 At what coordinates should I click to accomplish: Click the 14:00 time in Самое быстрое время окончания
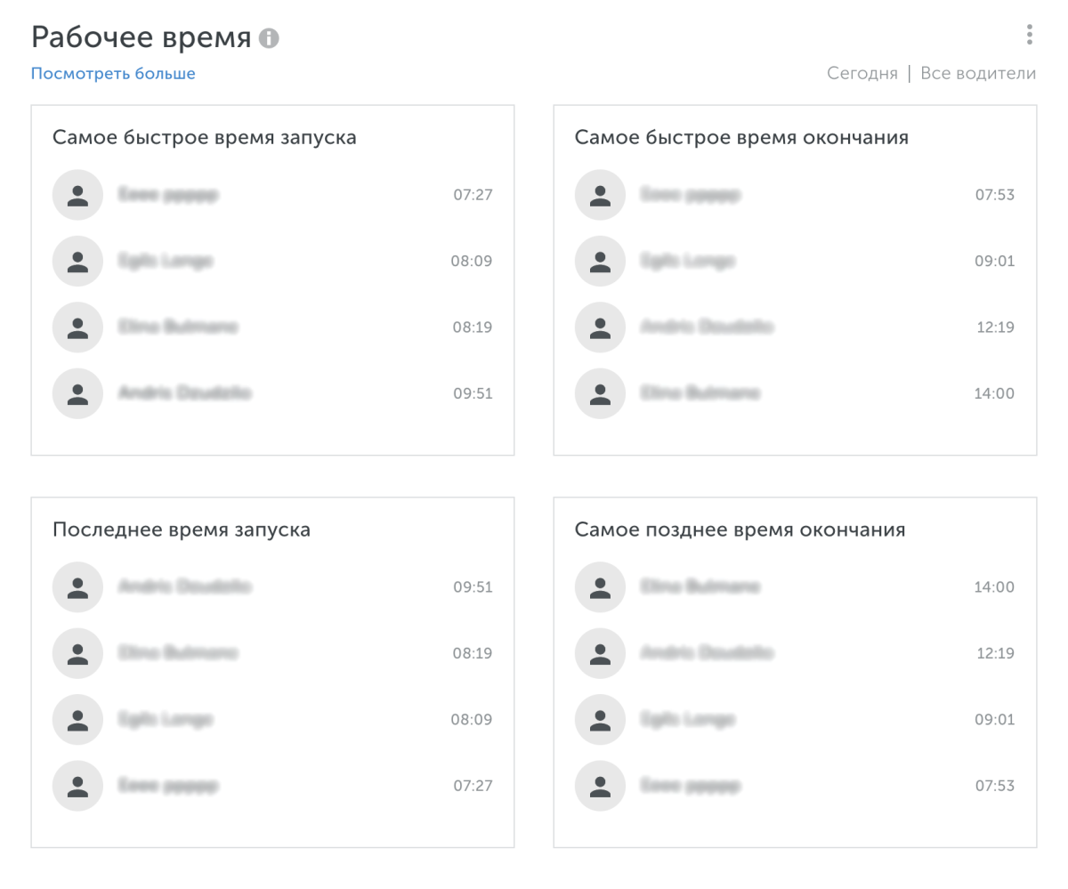994,393
